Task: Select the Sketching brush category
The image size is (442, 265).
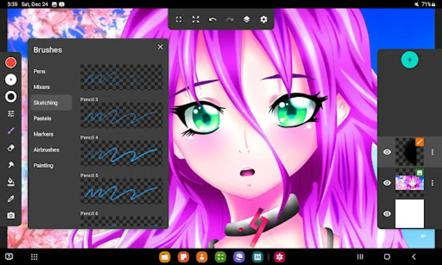Action: (x=51, y=102)
